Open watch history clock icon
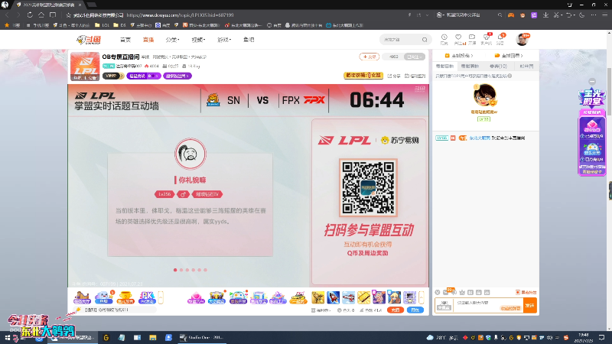This screenshot has width=612, height=344. tap(444, 39)
